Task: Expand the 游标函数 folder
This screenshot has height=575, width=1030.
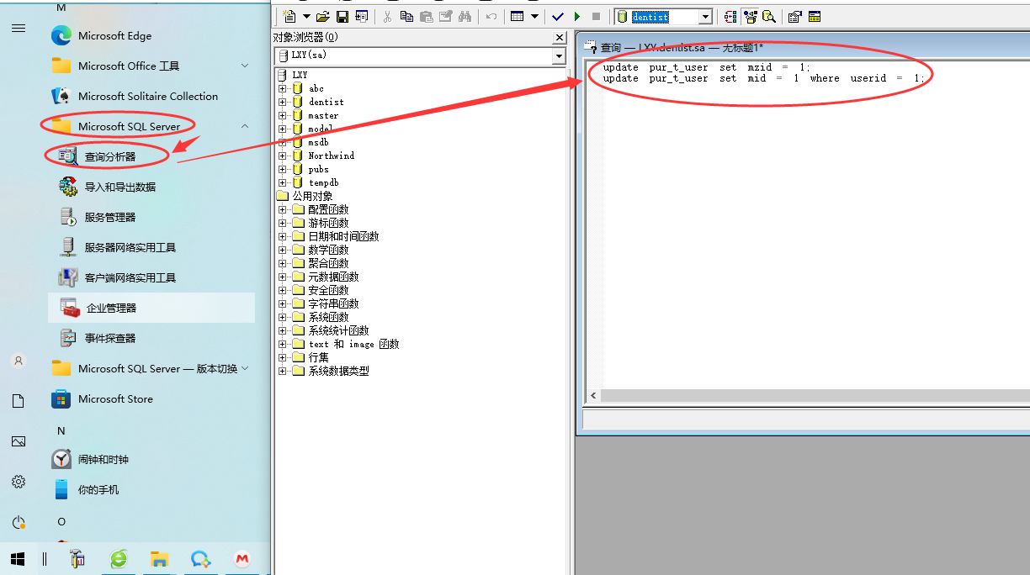Action: click(283, 223)
